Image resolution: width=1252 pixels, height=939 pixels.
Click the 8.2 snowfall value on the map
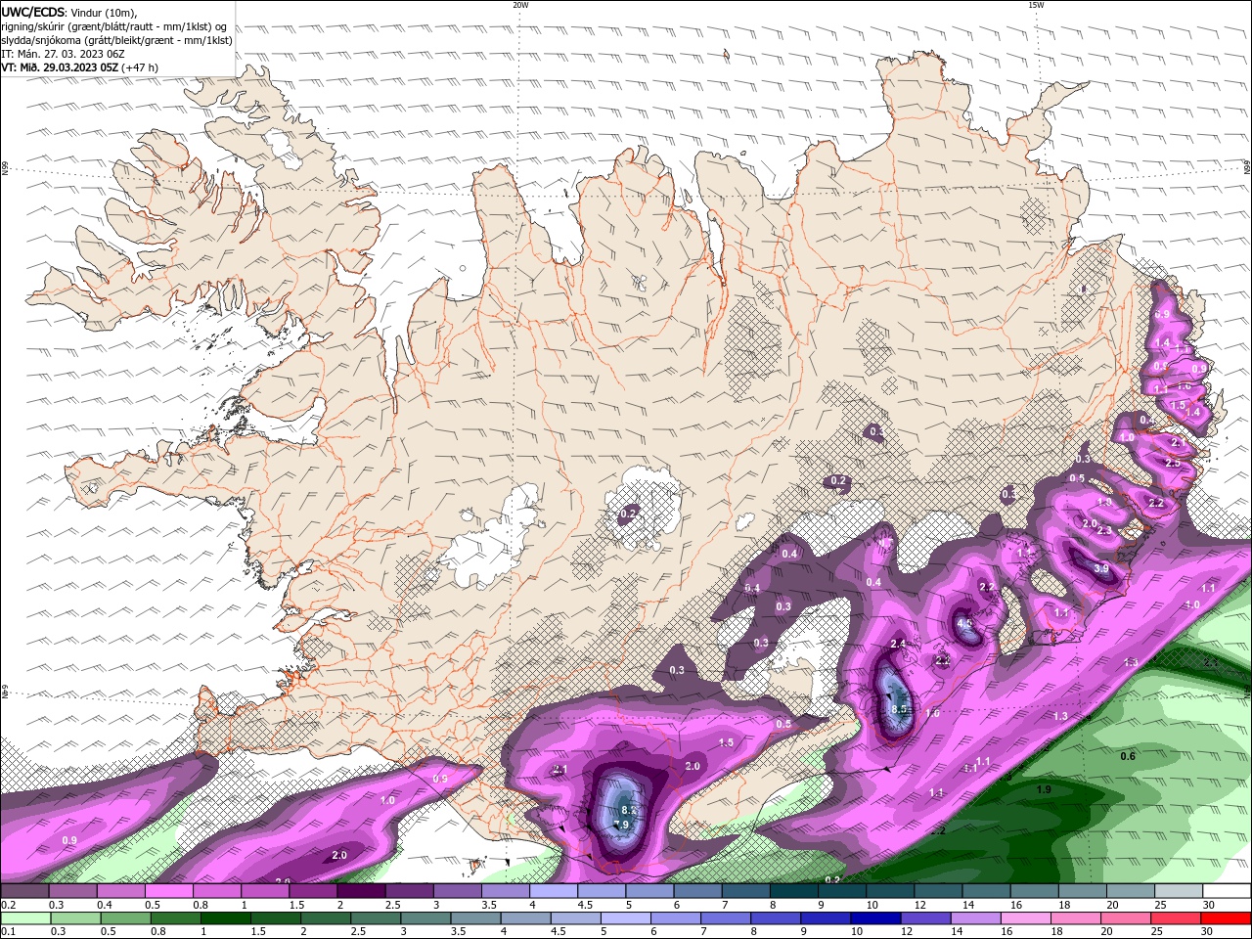(628, 810)
